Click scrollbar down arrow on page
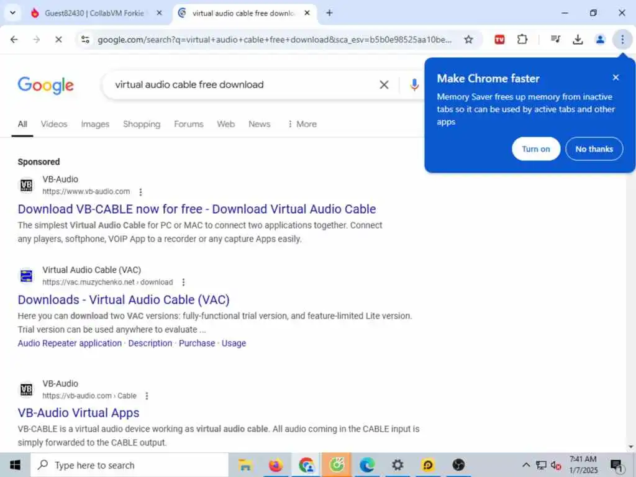The image size is (636, 477). 631,447
